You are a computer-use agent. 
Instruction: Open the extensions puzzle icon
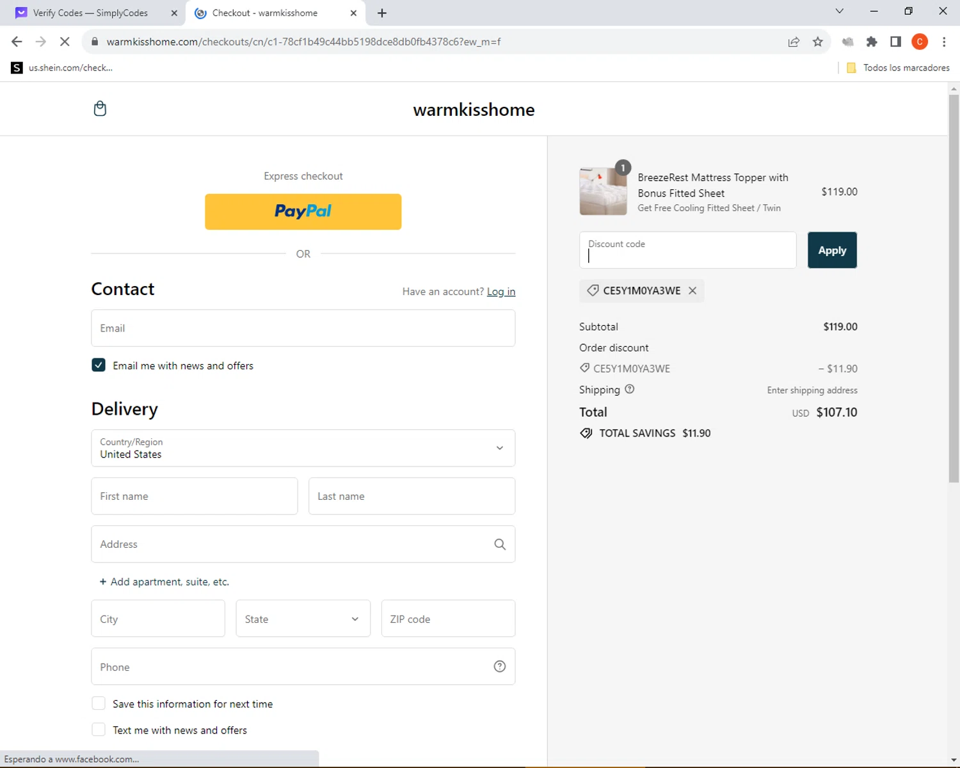[872, 42]
